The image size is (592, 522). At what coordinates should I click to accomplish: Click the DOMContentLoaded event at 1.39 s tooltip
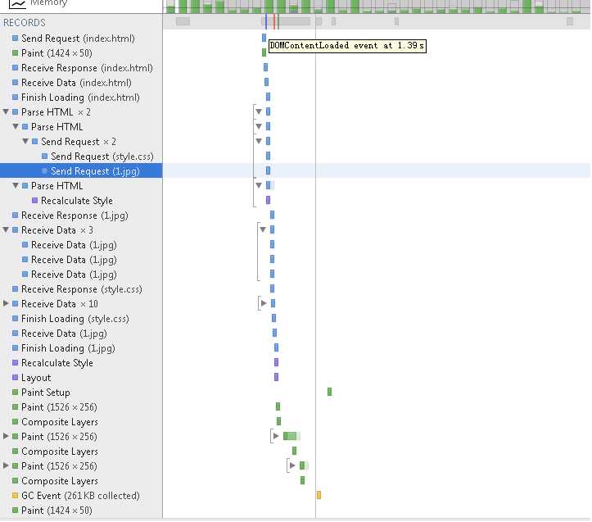pos(347,46)
